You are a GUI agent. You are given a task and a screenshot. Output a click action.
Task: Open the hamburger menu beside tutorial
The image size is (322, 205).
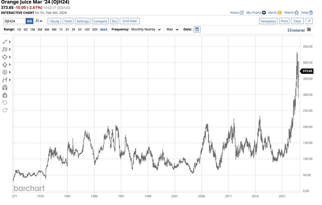click(x=309, y=30)
